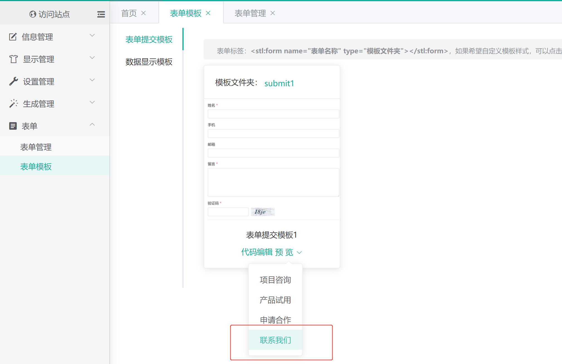Screen dimensions: 562x364
Task: Close the 表单管理 tab
Action: pyautogui.click(x=273, y=13)
